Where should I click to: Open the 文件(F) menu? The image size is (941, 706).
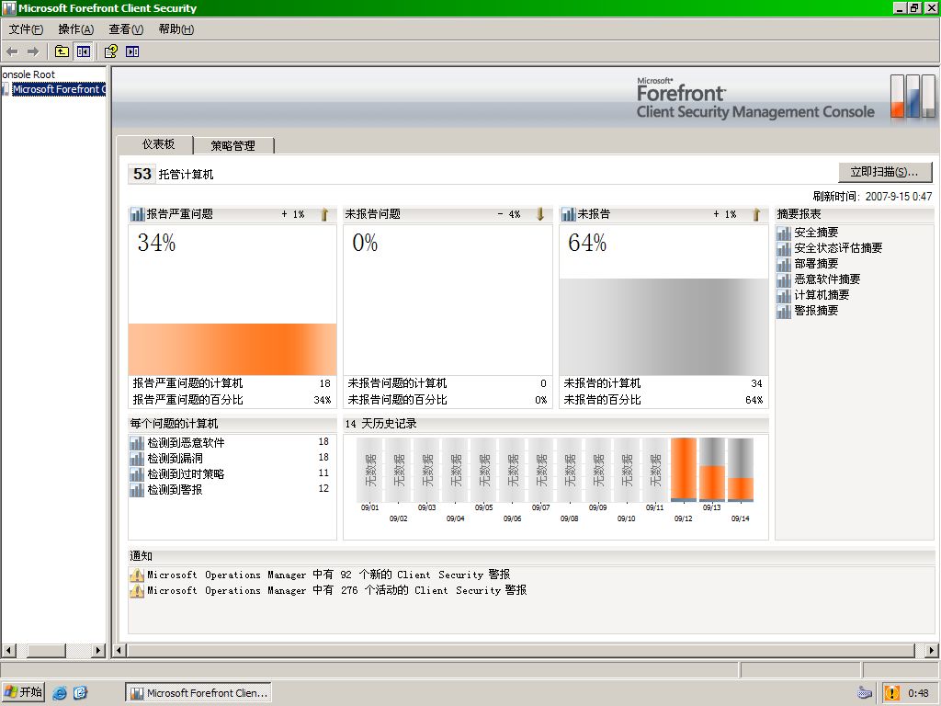[26, 28]
